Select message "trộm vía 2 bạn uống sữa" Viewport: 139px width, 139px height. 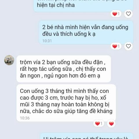pos(64,69)
